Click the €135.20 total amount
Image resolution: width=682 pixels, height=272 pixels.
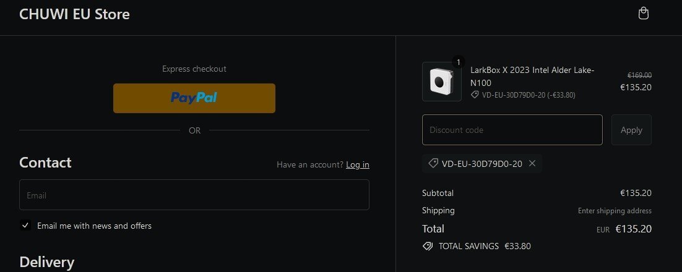point(633,229)
